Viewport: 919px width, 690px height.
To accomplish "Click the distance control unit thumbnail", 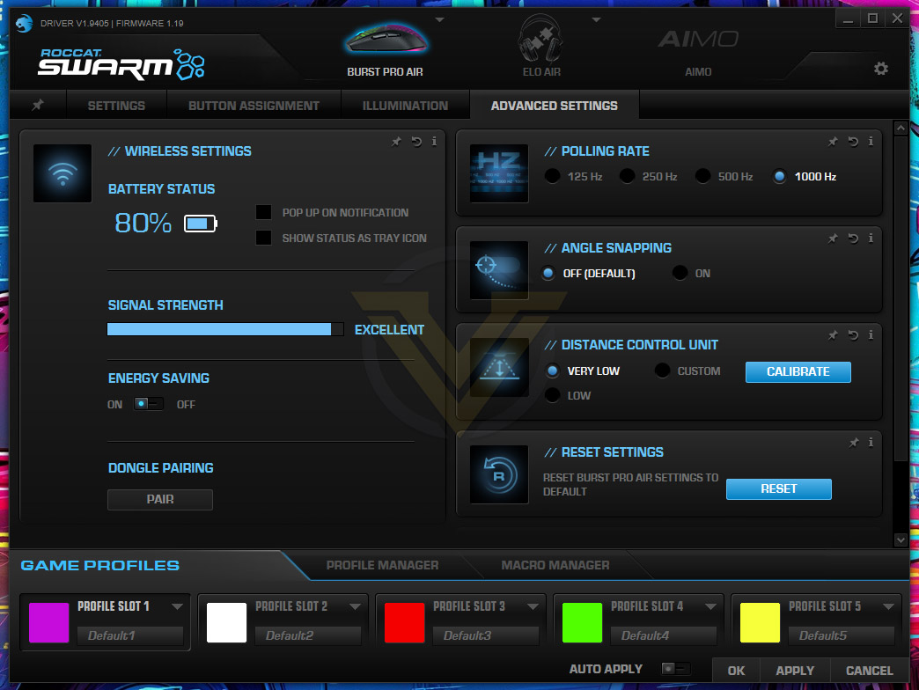I will [499, 367].
